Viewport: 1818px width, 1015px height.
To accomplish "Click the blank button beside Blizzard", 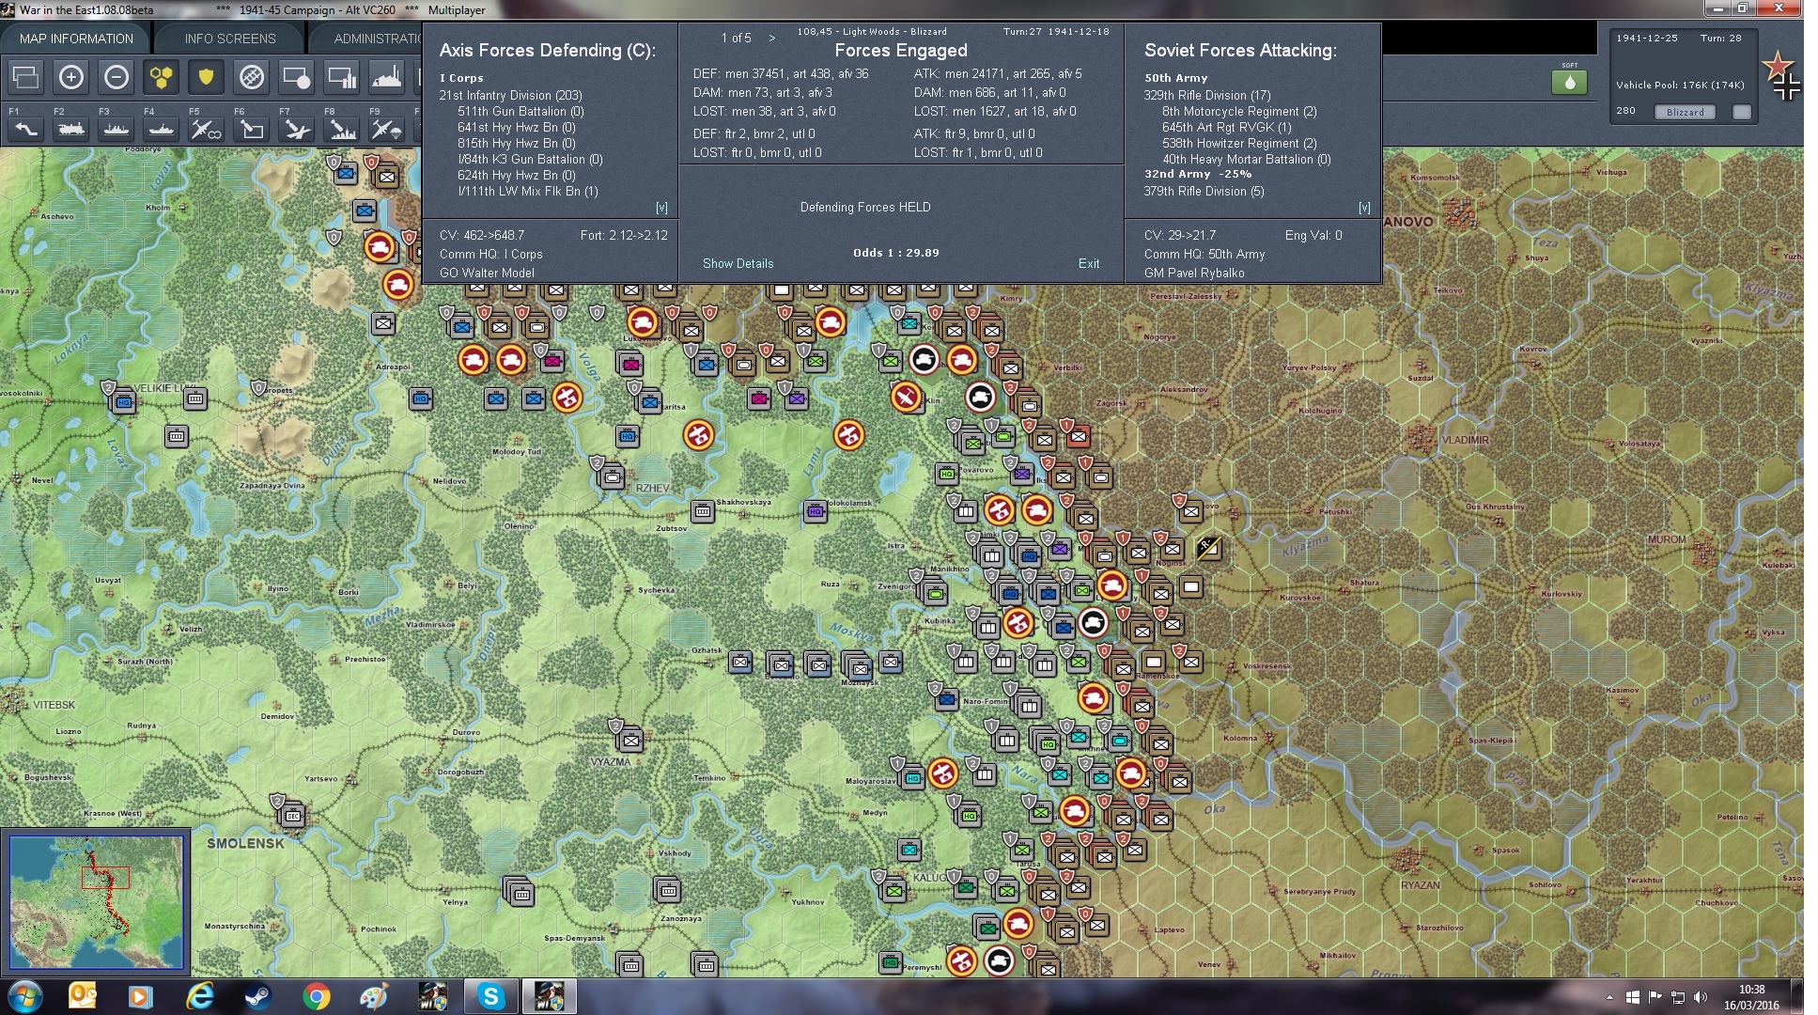I will [x=1741, y=112].
